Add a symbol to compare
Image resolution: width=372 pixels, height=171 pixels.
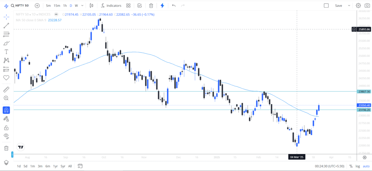(37, 5)
